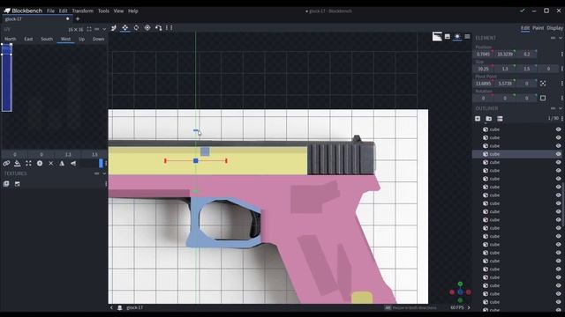Open the Size row three-dots menu
Viewport: 565px width, 317px height.
click(561, 69)
